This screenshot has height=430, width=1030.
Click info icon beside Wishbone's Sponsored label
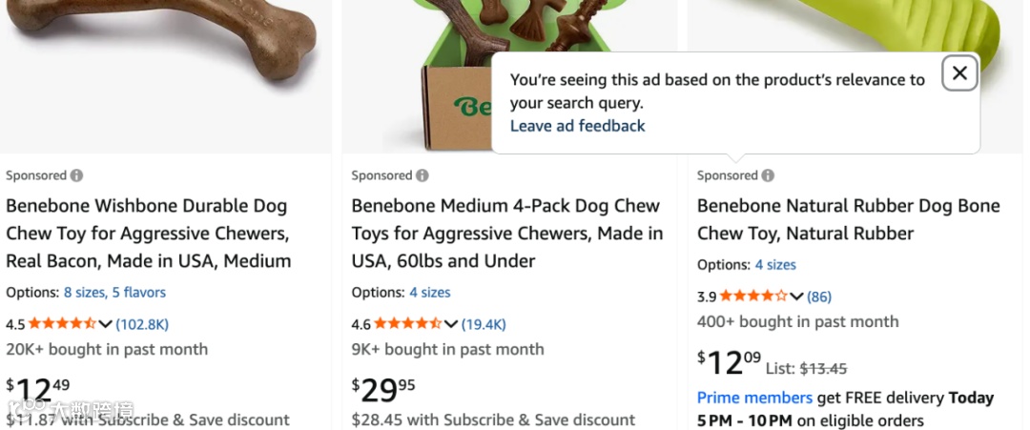76,175
